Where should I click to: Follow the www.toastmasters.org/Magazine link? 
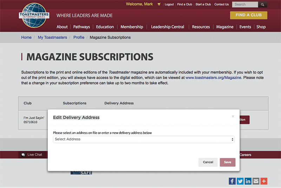click(213, 78)
